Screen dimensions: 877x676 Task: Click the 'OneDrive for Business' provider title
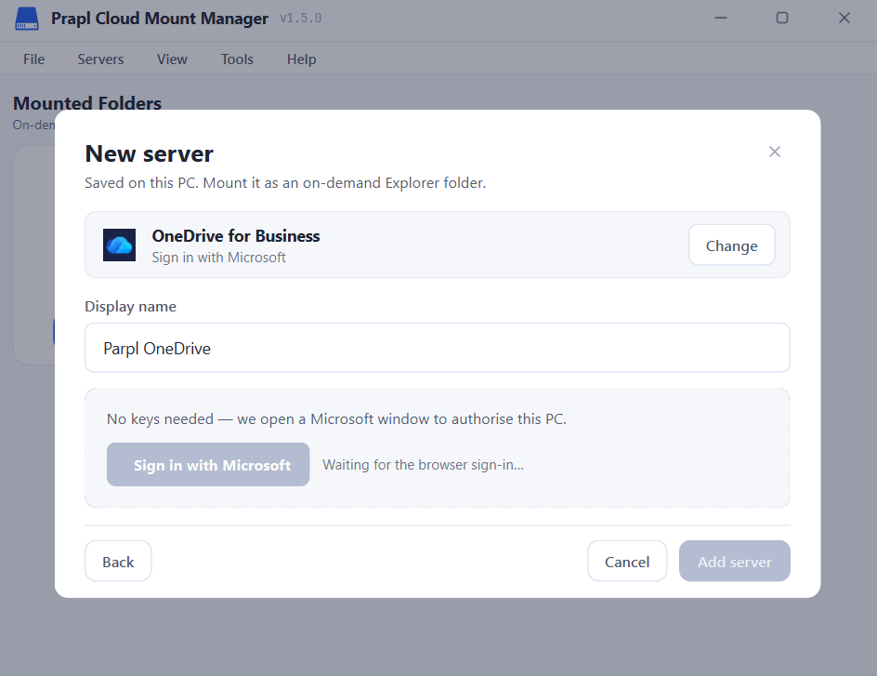pyautogui.click(x=236, y=235)
